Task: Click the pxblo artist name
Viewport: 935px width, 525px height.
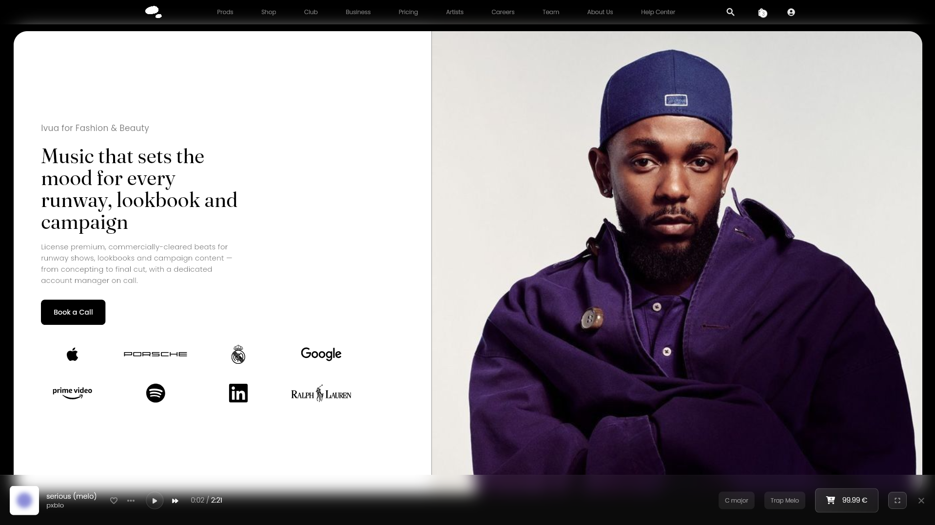Action: point(55,506)
